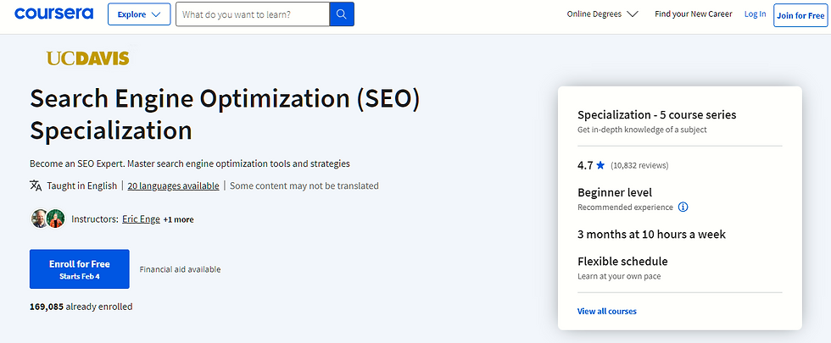Click the blue rating star
Screen dimensions: 831x343
[600, 164]
